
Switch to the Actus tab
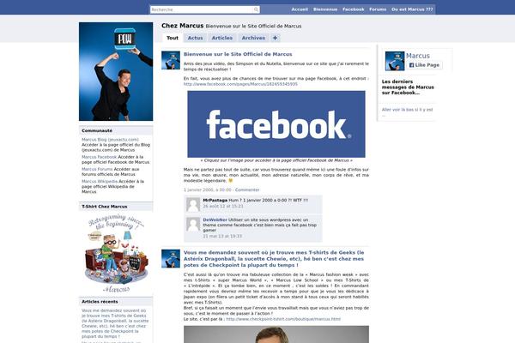click(x=195, y=38)
